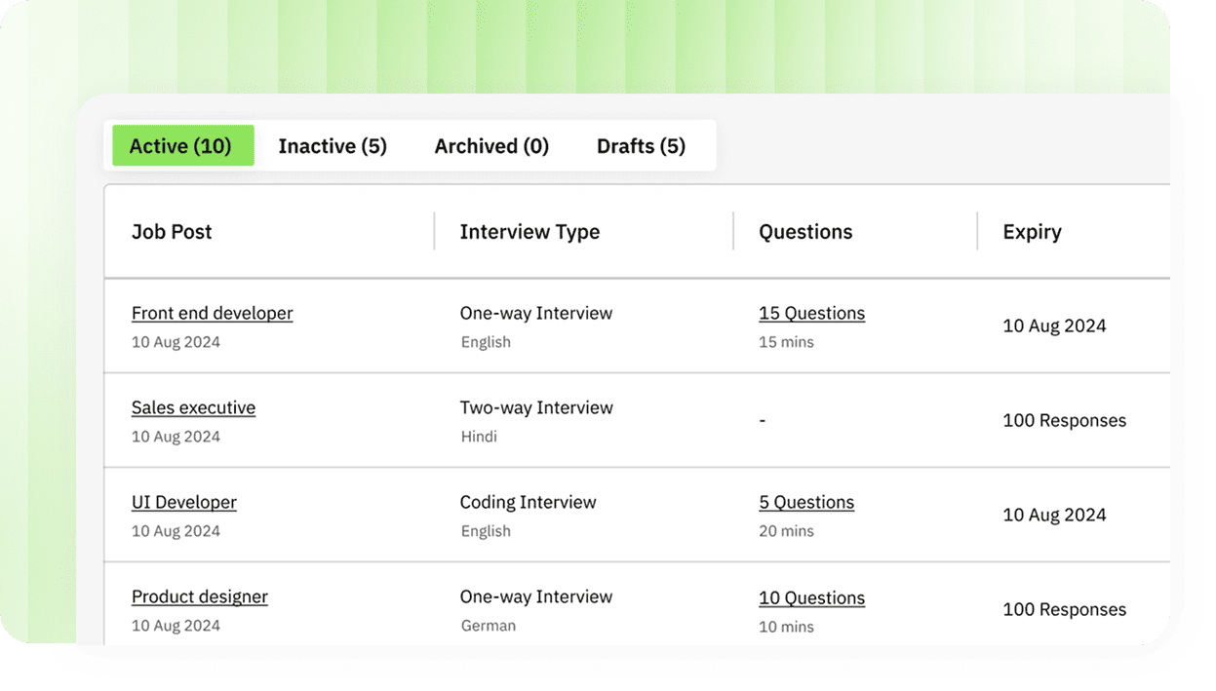Click 100 Responses in Product designer row
Image resolution: width=1216 pixels, height=691 pixels.
point(1064,610)
